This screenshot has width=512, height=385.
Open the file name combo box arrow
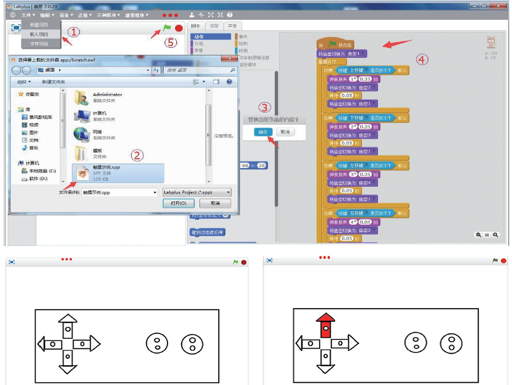[155, 192]
